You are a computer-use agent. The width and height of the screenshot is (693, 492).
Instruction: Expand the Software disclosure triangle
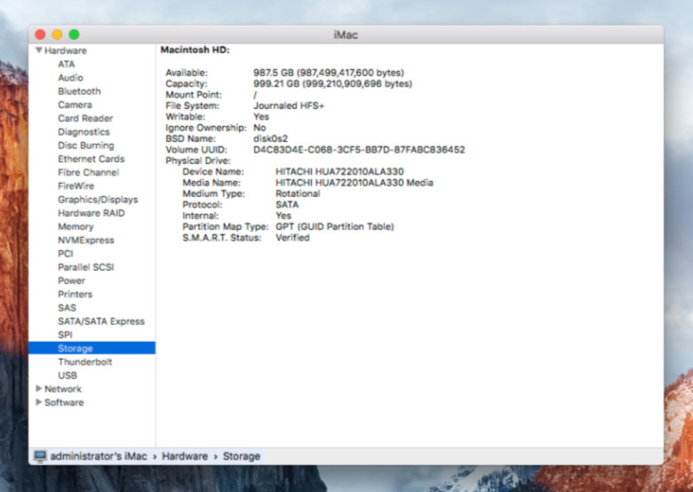tap(39, 402)
